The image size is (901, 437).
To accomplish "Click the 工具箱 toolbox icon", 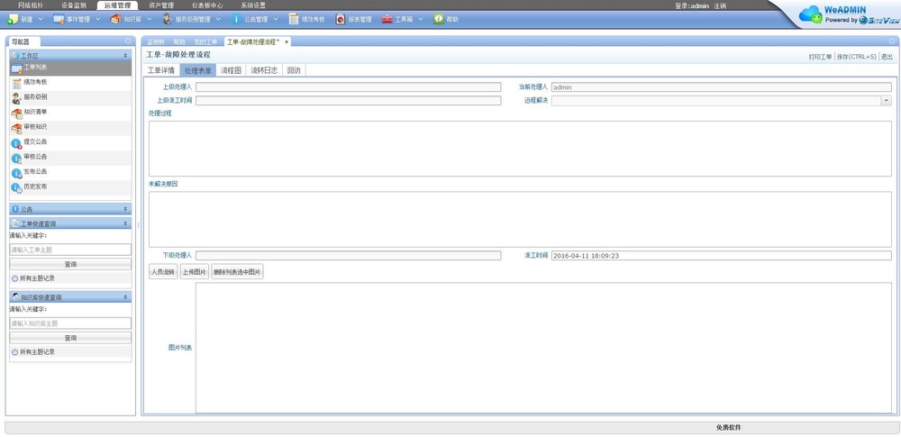I will pyautogui.click(x=387, y=19).
